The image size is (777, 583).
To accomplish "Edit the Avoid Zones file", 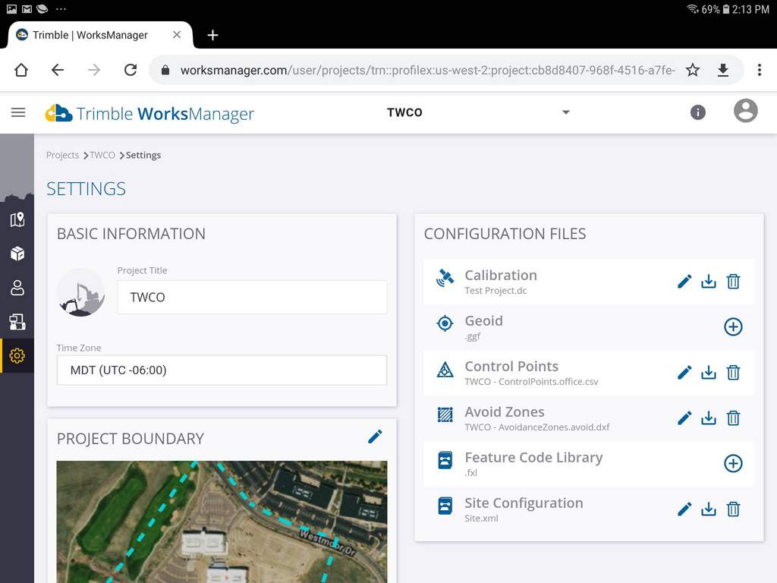I will (x=684, y=418).
